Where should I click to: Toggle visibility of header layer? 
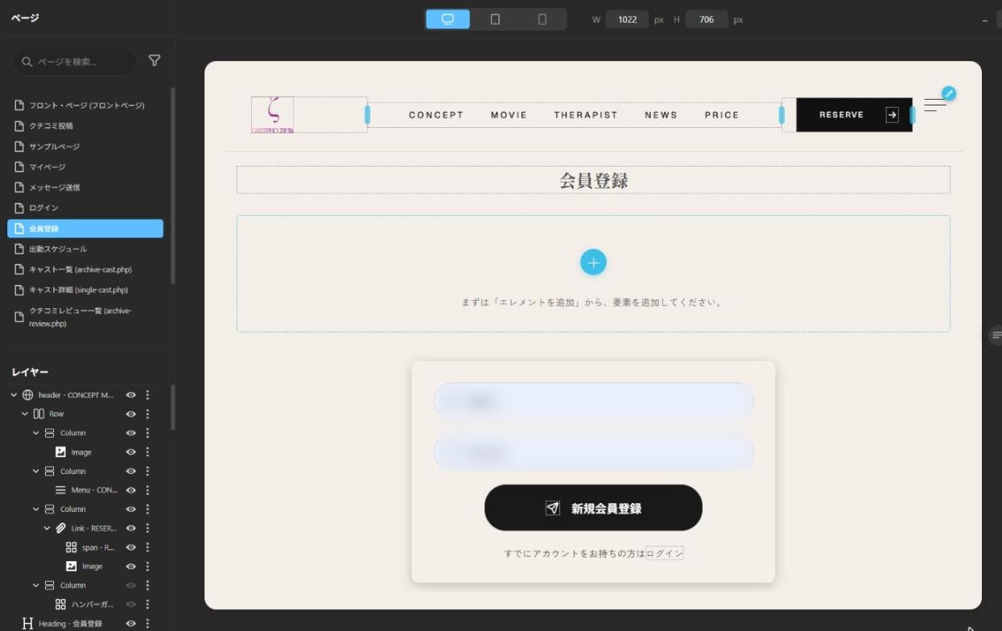click(x=130, y=395)
